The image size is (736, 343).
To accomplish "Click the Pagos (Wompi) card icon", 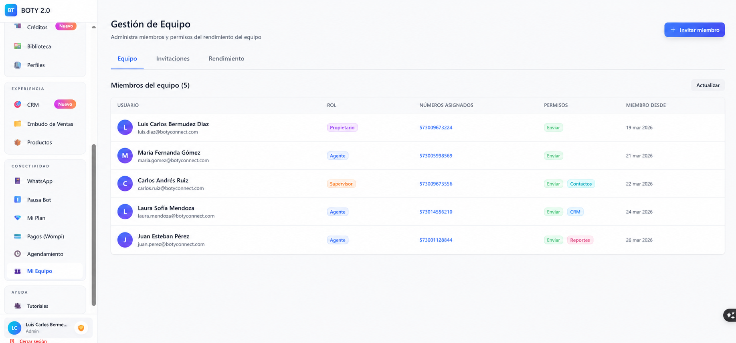I will [x=18, y=236].
